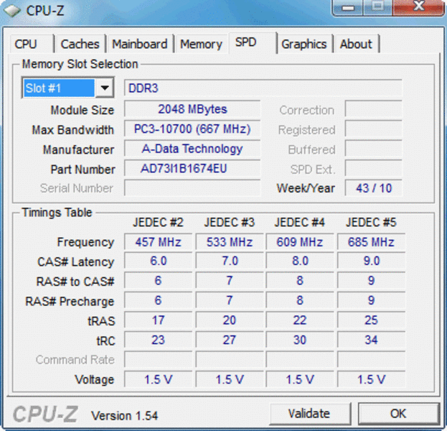Image resolution: width=447 pixels, height=431 pixels.
Task: Click the 609 MHz frequency cell
Action: (300, 242)
